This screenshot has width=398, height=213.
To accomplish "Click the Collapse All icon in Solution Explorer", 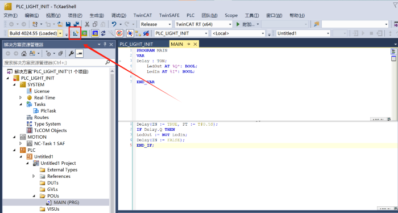I will [60, 53].
